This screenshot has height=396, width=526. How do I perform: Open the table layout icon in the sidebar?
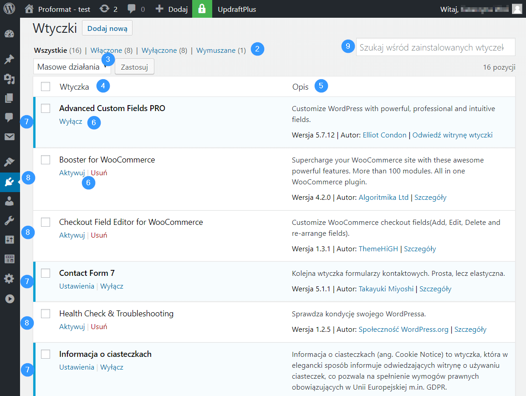[10, 259]
